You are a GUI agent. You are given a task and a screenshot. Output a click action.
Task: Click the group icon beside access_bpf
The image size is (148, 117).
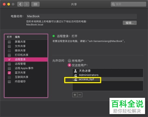tap(75, 79)
